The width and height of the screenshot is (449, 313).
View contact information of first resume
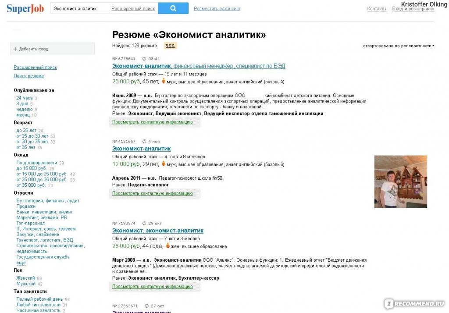click(152, 122)
